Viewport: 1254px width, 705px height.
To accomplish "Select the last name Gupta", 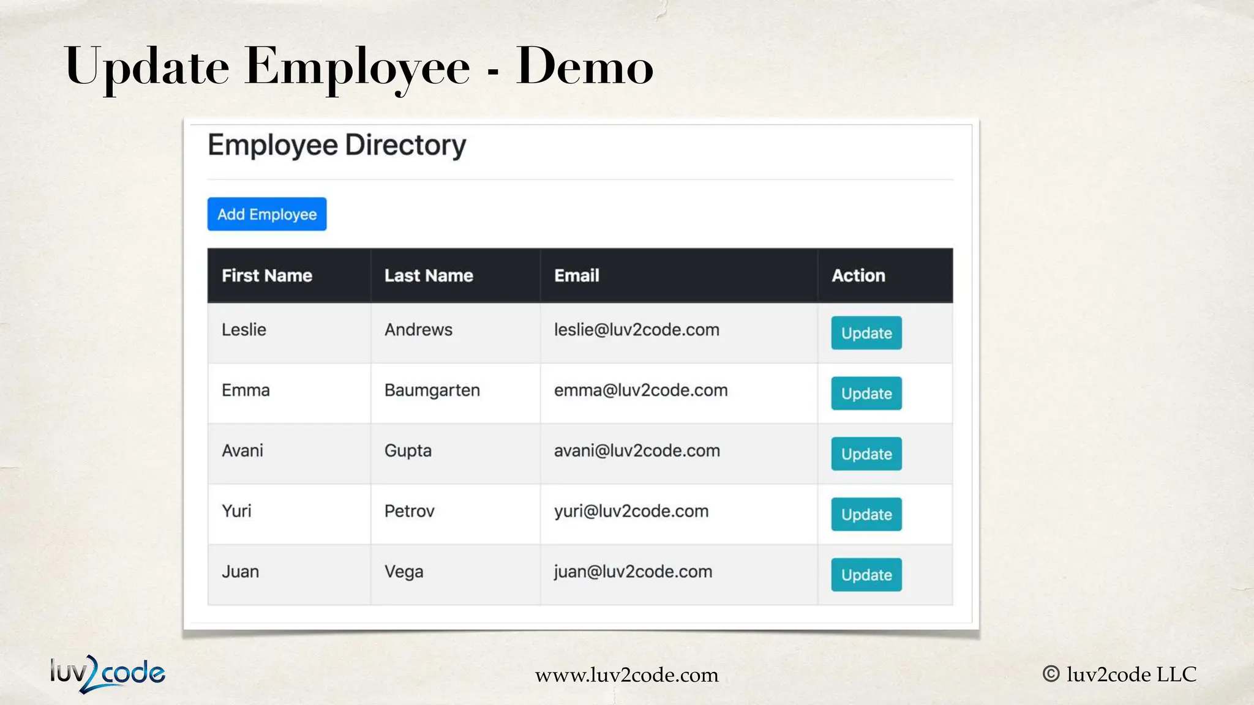I will 408,452.
